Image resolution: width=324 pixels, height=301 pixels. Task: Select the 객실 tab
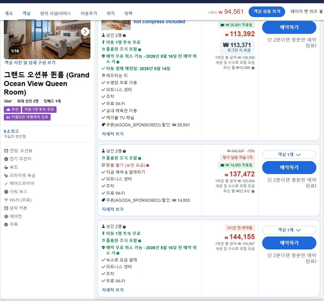pyautogui.click(x=27, y=14)
